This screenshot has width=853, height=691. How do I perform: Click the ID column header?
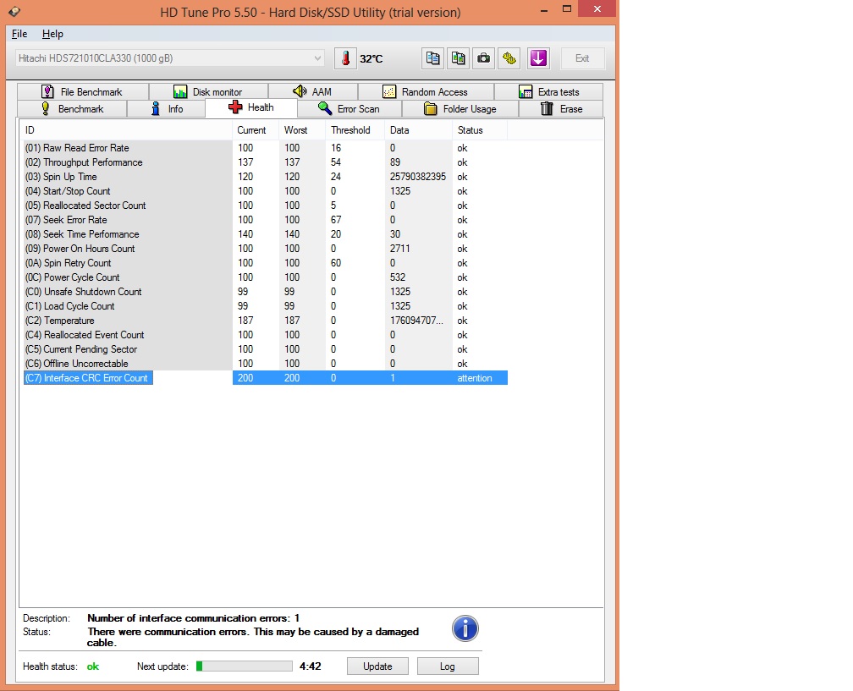(126, 130)
